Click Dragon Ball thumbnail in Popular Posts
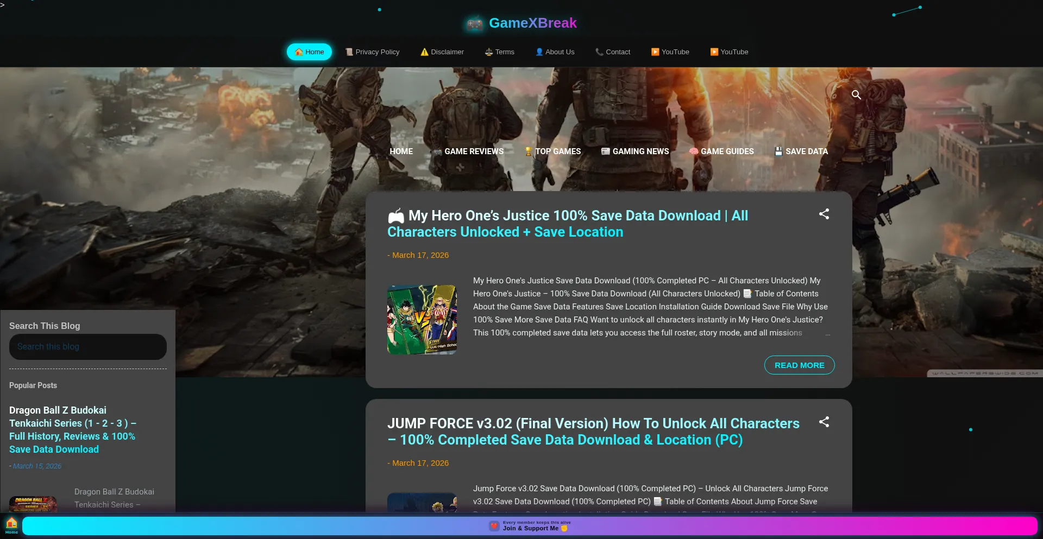Viewport: 1043px width, 539px height. coord(33,504)
